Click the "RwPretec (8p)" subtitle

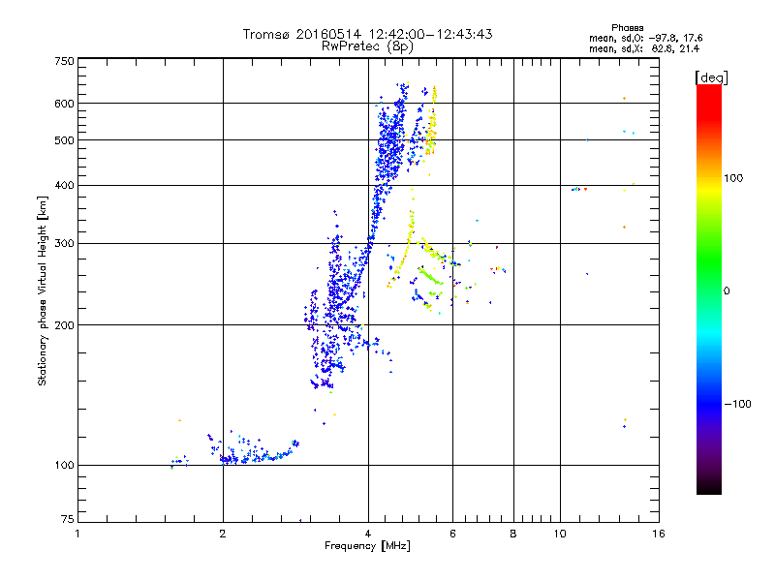(367, 46)
